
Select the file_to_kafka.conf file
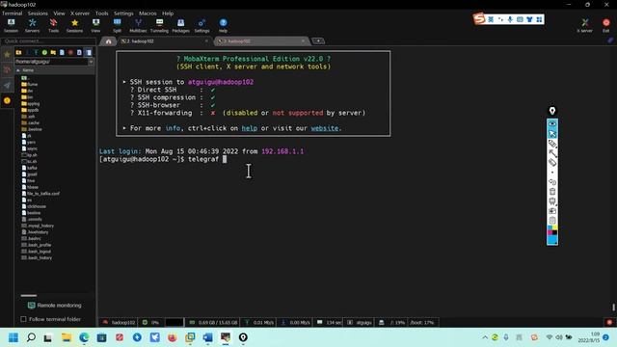42,194
